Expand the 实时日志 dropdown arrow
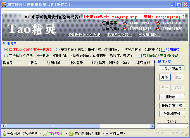This screenshot has height=138, width=190. (124, 134)
